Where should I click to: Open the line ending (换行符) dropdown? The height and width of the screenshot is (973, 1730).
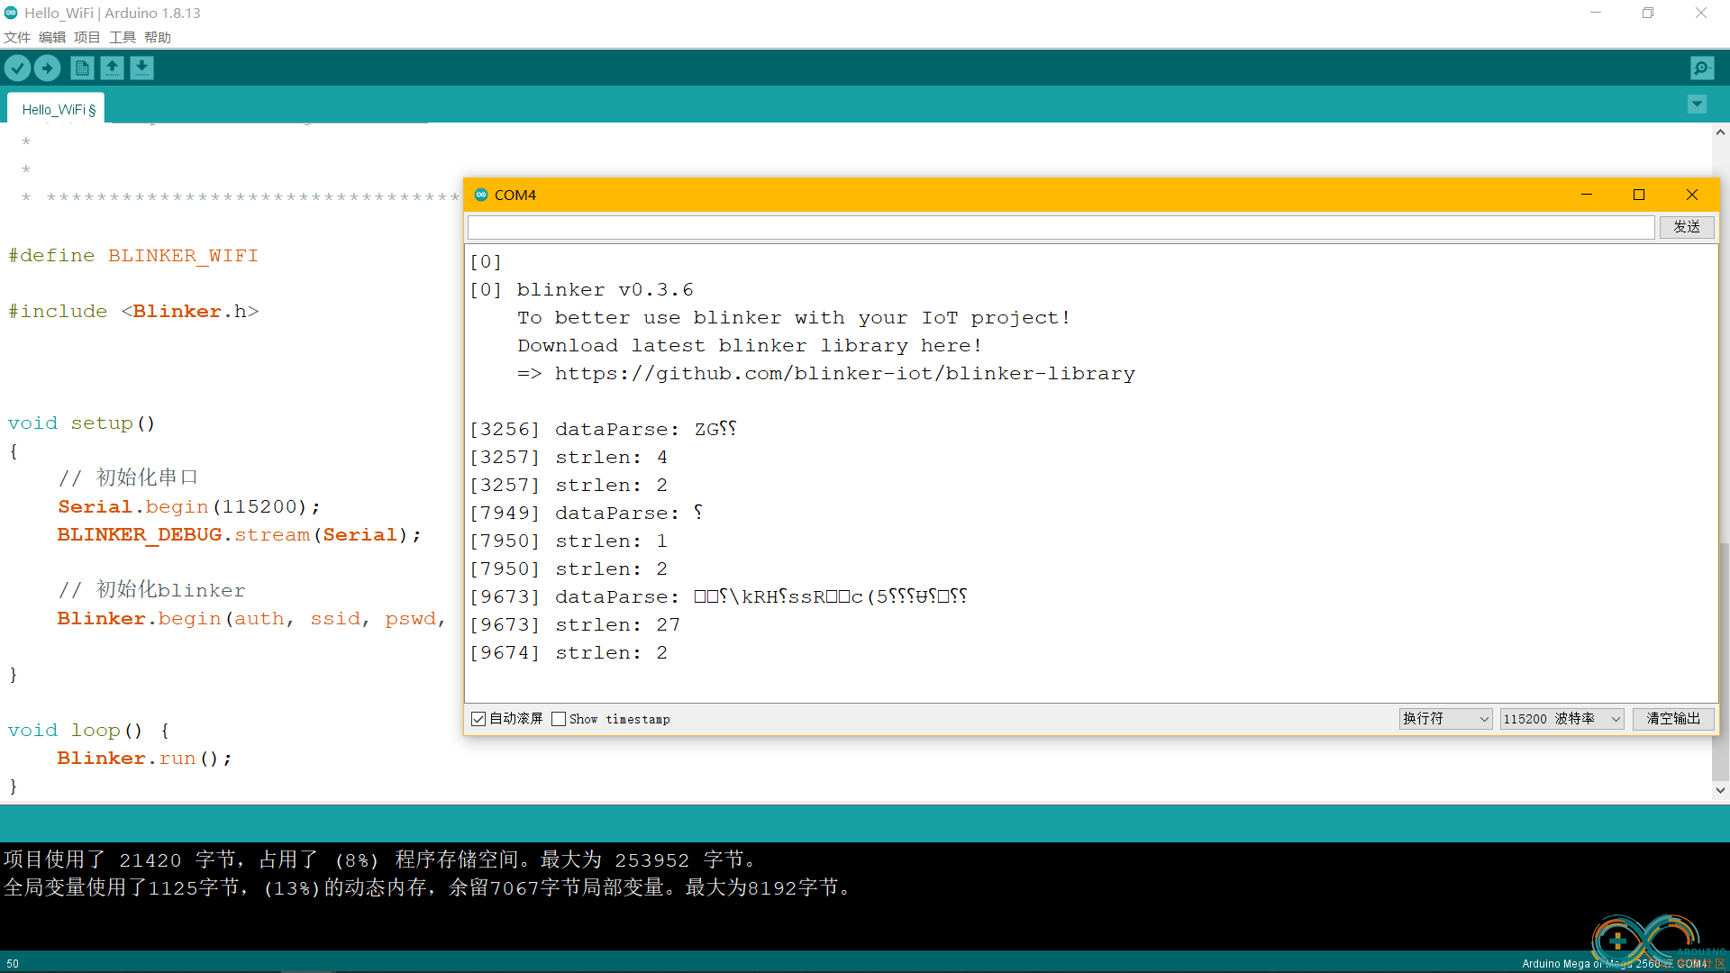(x=1445, y=718)
